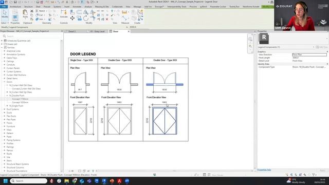Screen dimensions: 329x185
Task: Toggle Select Pinned Elements in status bar
Action: (x=296, y=175)
